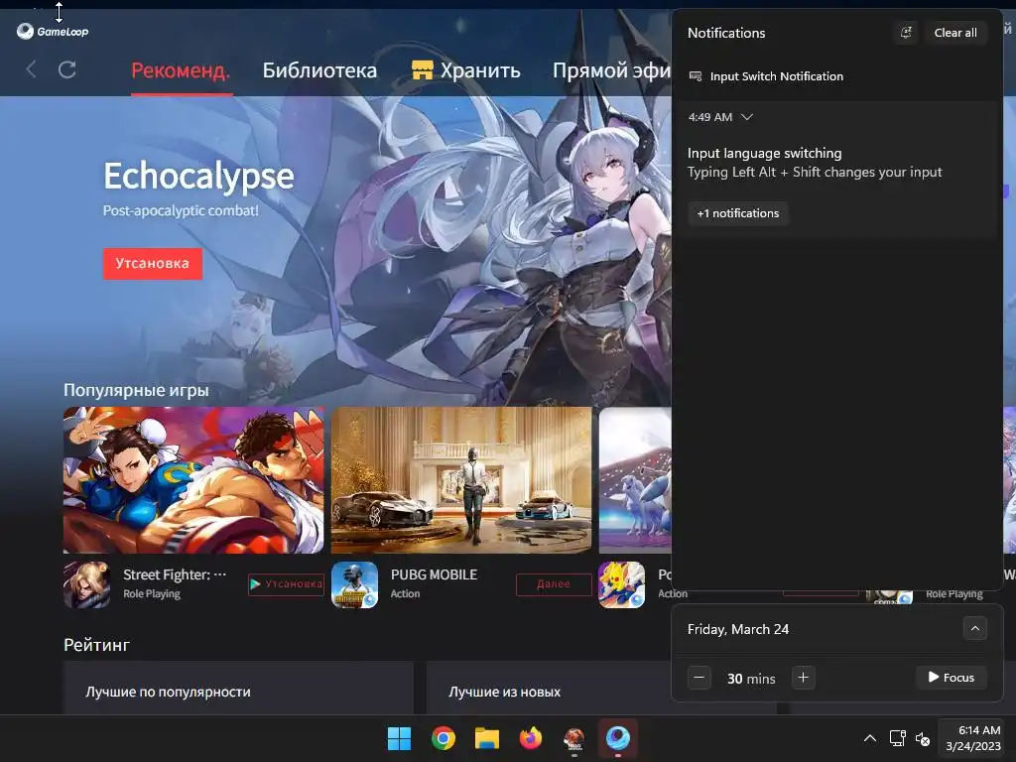The width and height of the screenshot is (1016, 762).
Task: Expand the calendar with the chevron
Action: [974, 628]
